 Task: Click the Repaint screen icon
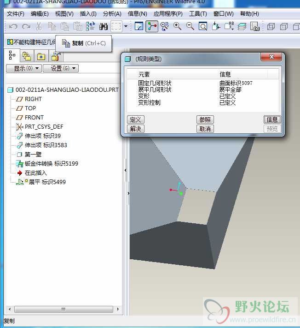139,26
